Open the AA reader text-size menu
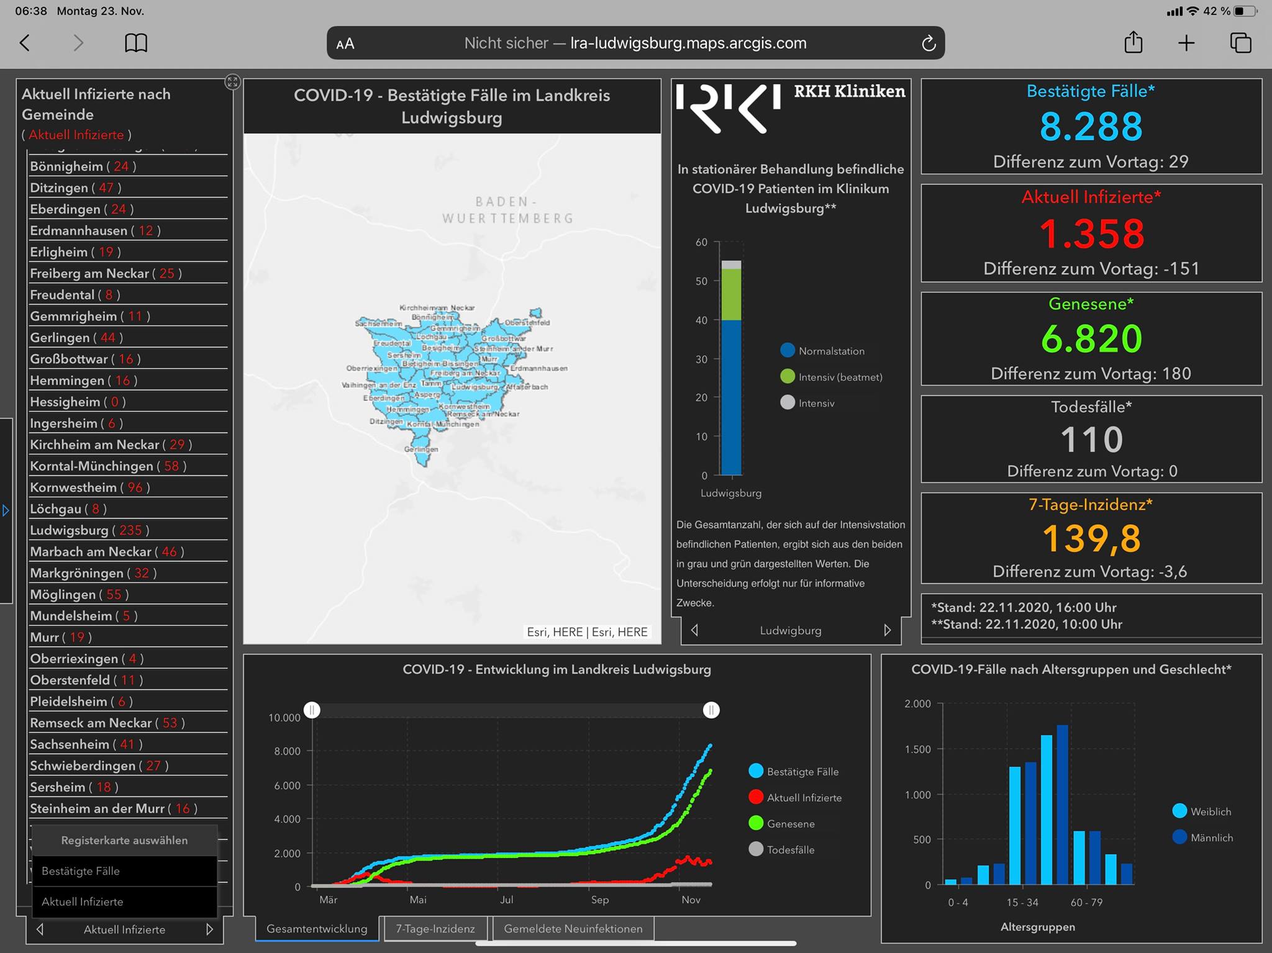The image size is (1272, 953). click(345, 43)
